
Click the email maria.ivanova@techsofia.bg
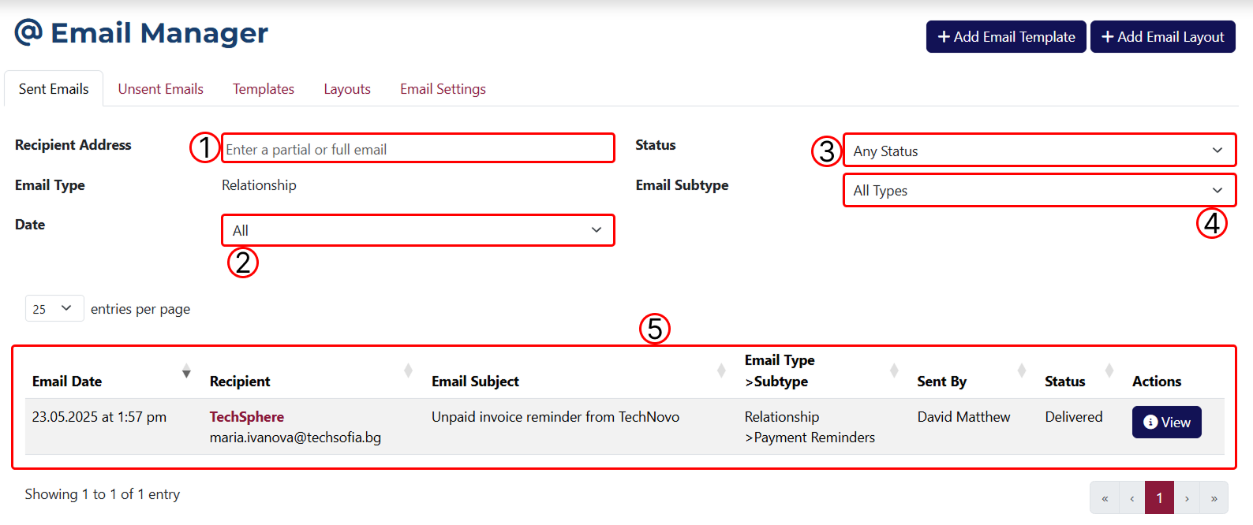295,438
